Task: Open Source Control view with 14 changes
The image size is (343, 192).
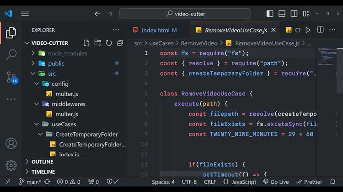Action: click(x=11, y=78)
